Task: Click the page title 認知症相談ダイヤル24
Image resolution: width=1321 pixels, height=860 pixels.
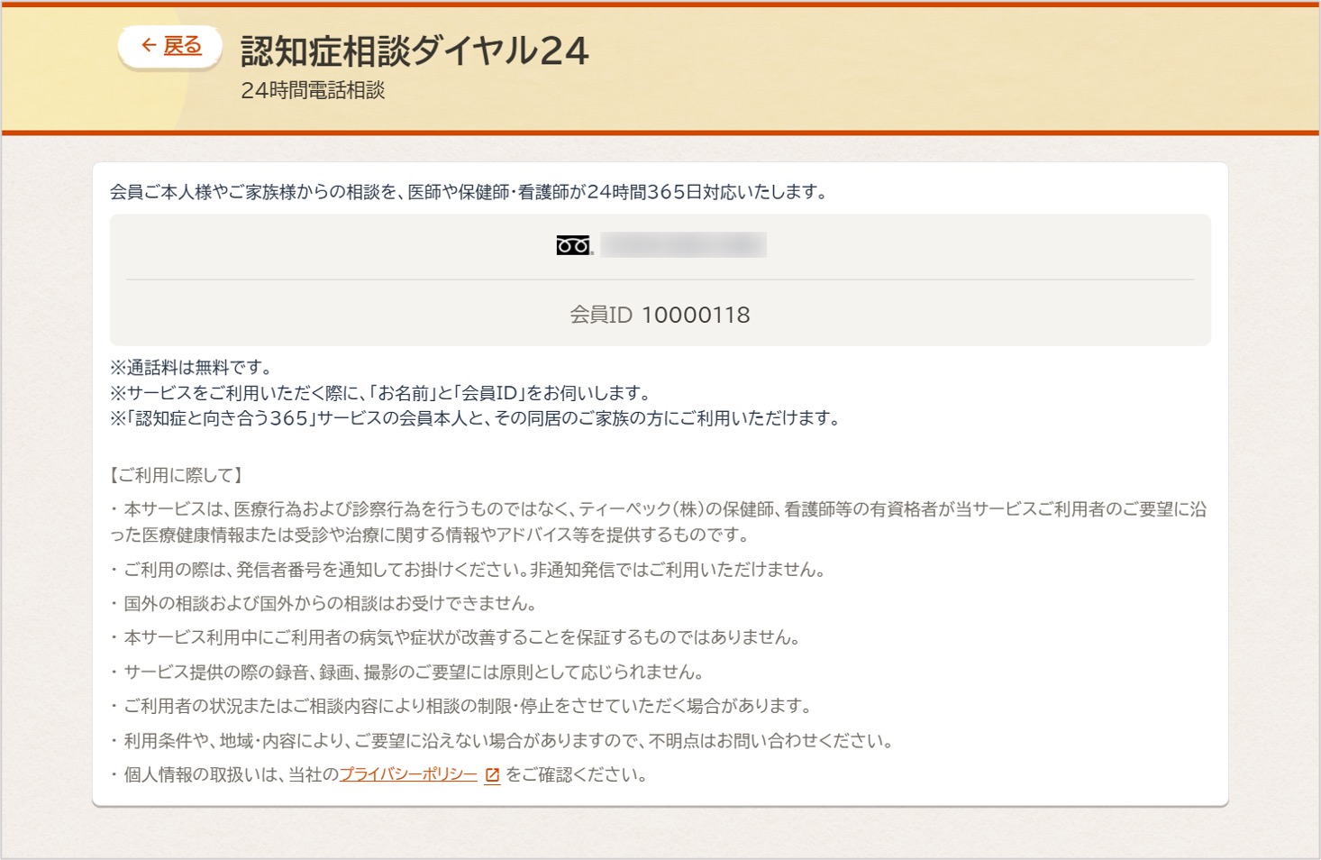Action: (x=413, y=52)
